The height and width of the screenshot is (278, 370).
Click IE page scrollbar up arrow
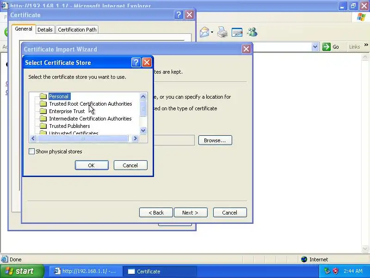(365, 57)
